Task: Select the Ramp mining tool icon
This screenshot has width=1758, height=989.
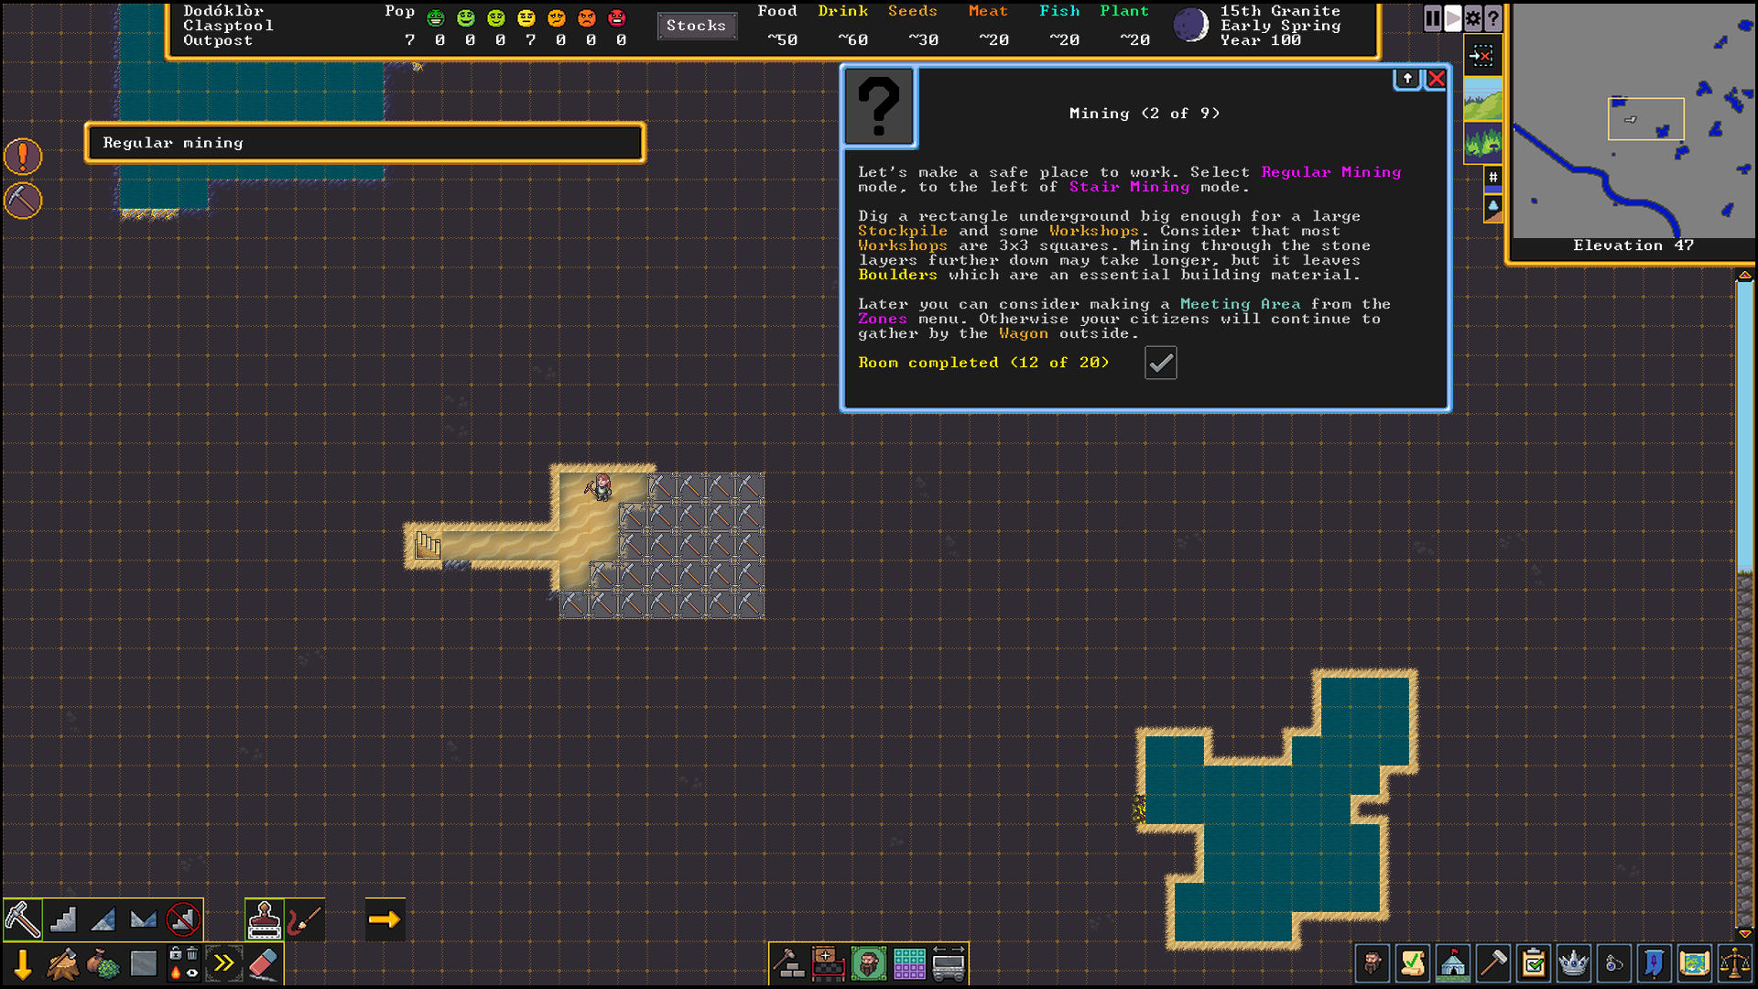Action: (102, 920)
